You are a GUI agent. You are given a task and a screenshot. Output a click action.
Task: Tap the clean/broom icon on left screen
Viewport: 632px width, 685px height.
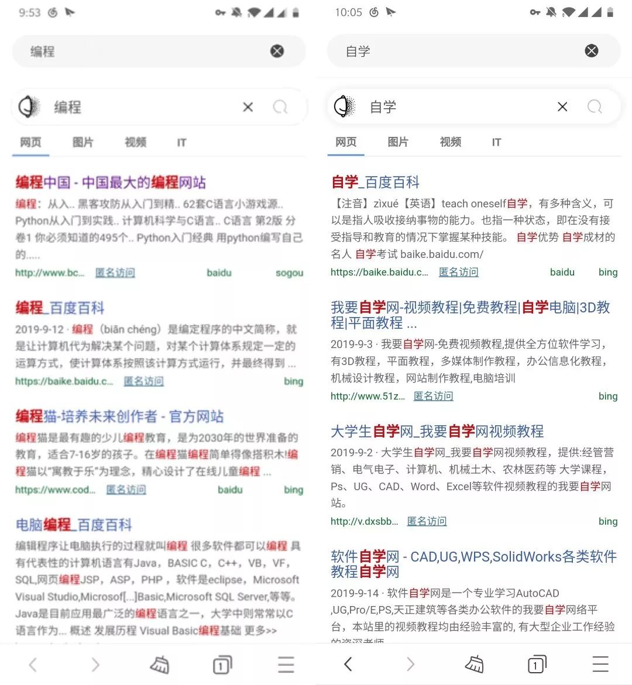tap(160, 665)
